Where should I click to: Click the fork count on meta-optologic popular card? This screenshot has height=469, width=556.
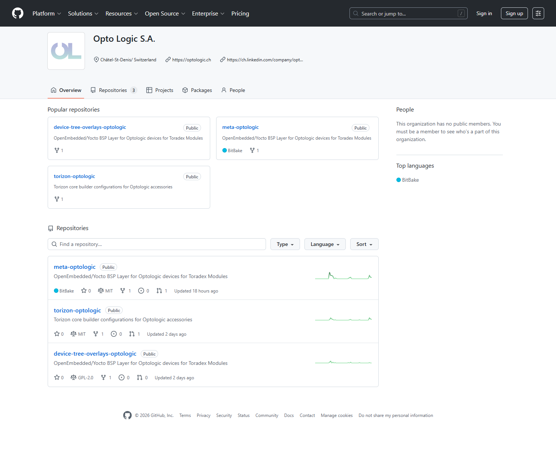[258, 151]
